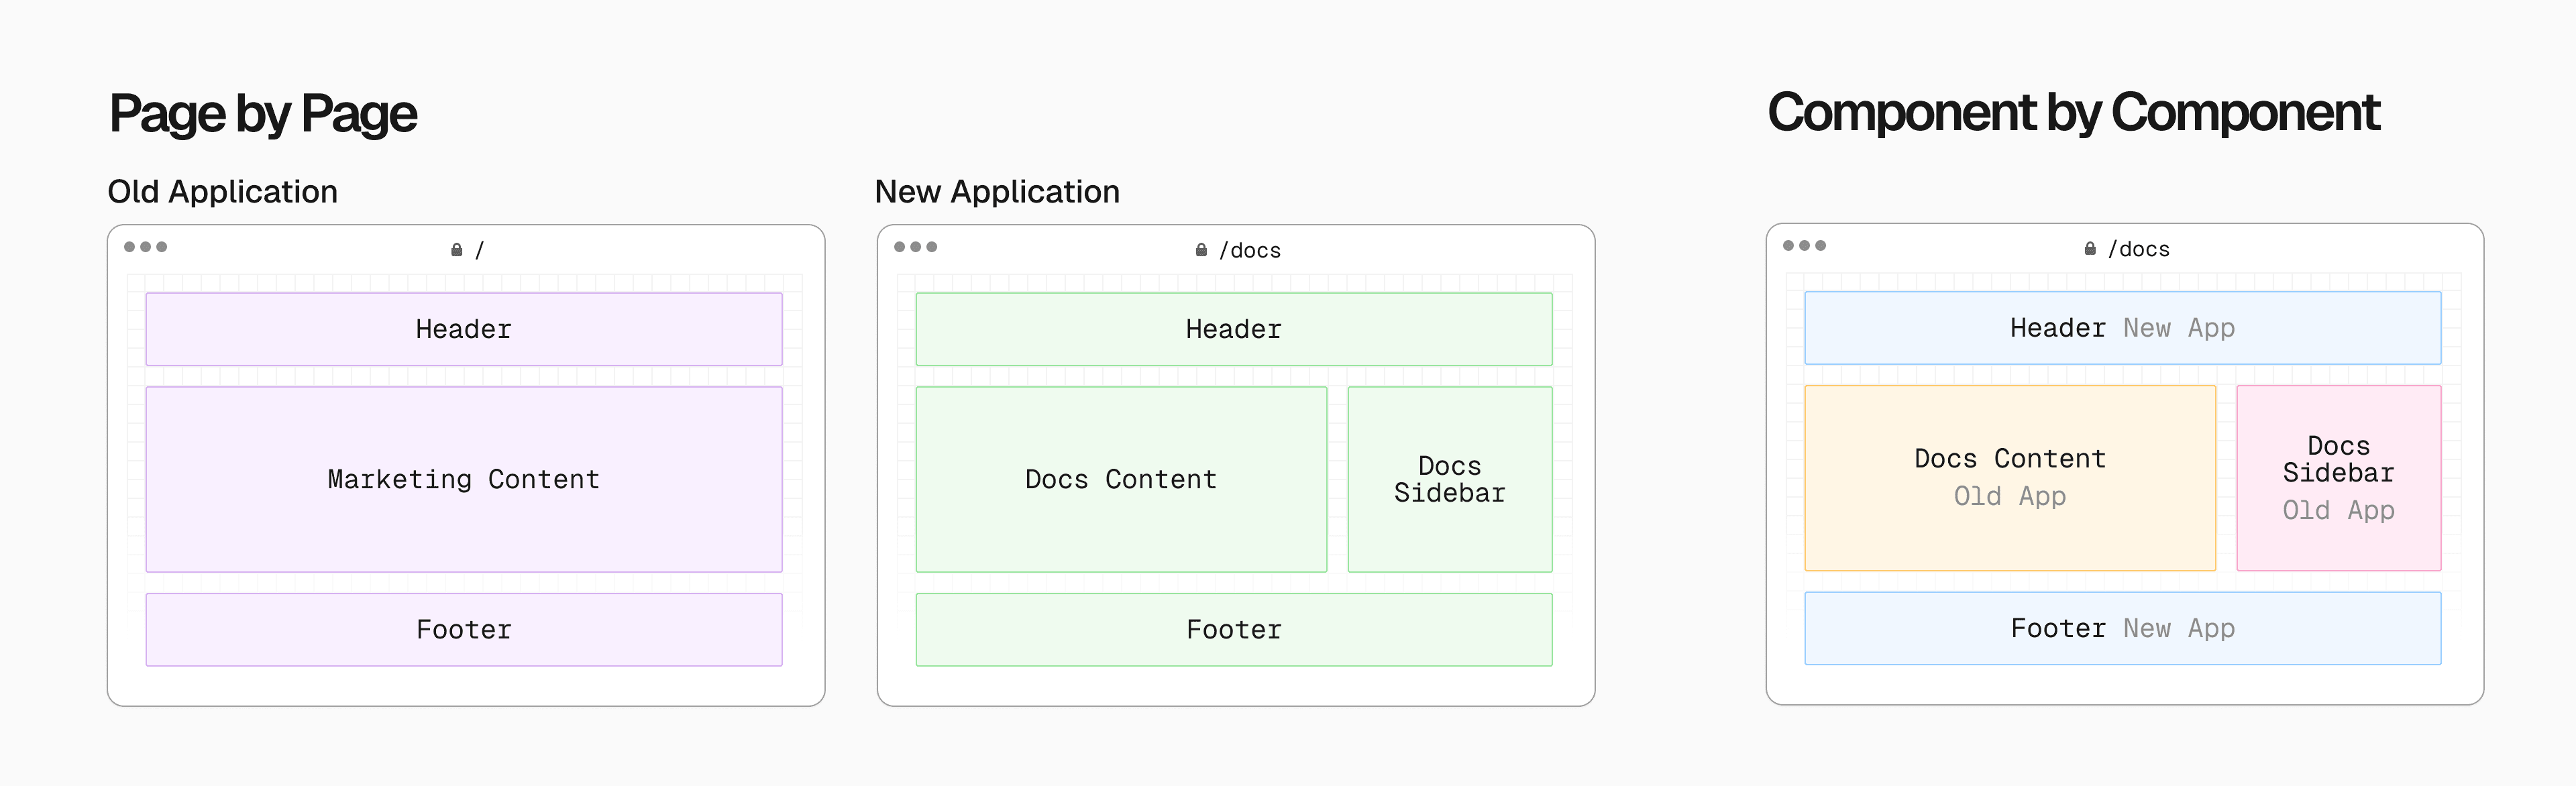Select the green Header block
Viewport: 2576px width, 786px height.
pos(1233,329)
